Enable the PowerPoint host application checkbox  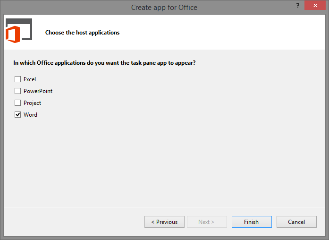[17, 91]
